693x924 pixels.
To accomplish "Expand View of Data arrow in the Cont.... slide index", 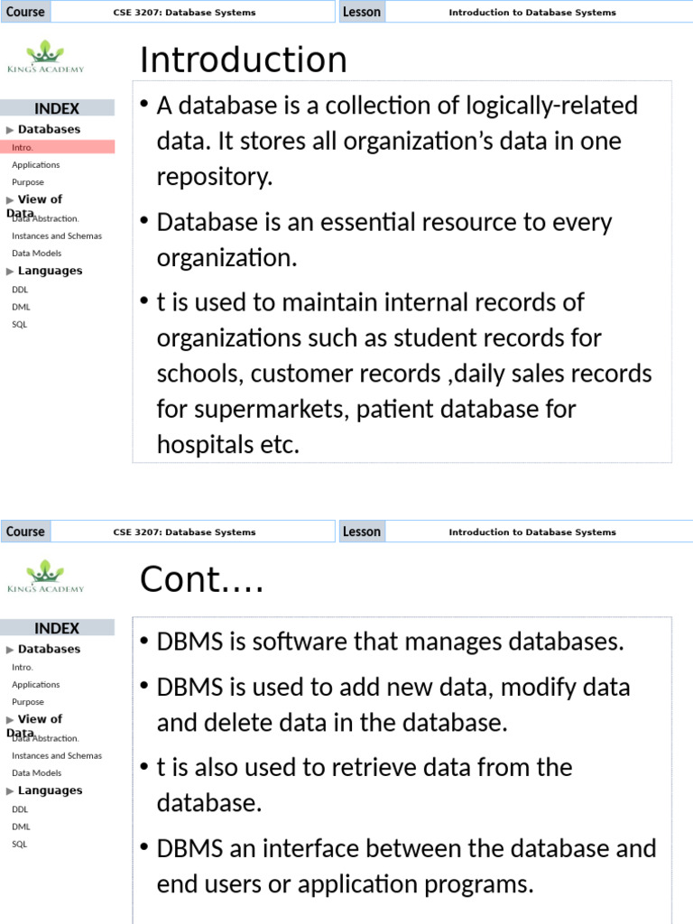I will pyautogui.click(x=10, y=719).
